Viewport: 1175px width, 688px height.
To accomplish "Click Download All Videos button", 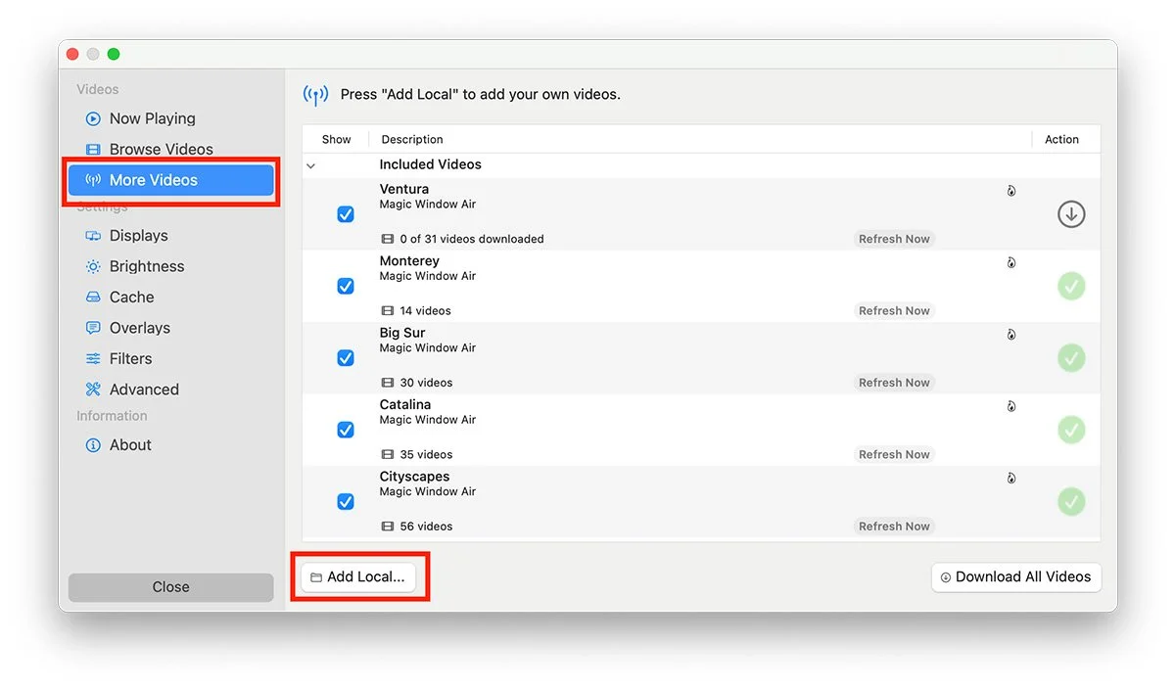I will coord(1016,577).
